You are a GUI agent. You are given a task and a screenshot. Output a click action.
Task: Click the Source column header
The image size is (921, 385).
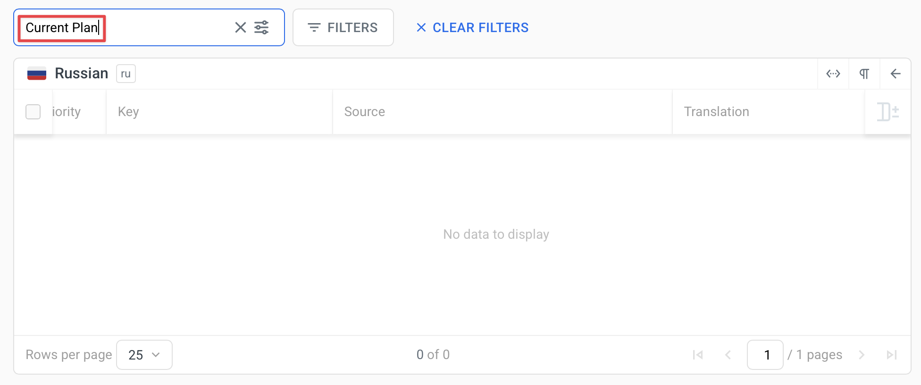(x=364, y=112)
